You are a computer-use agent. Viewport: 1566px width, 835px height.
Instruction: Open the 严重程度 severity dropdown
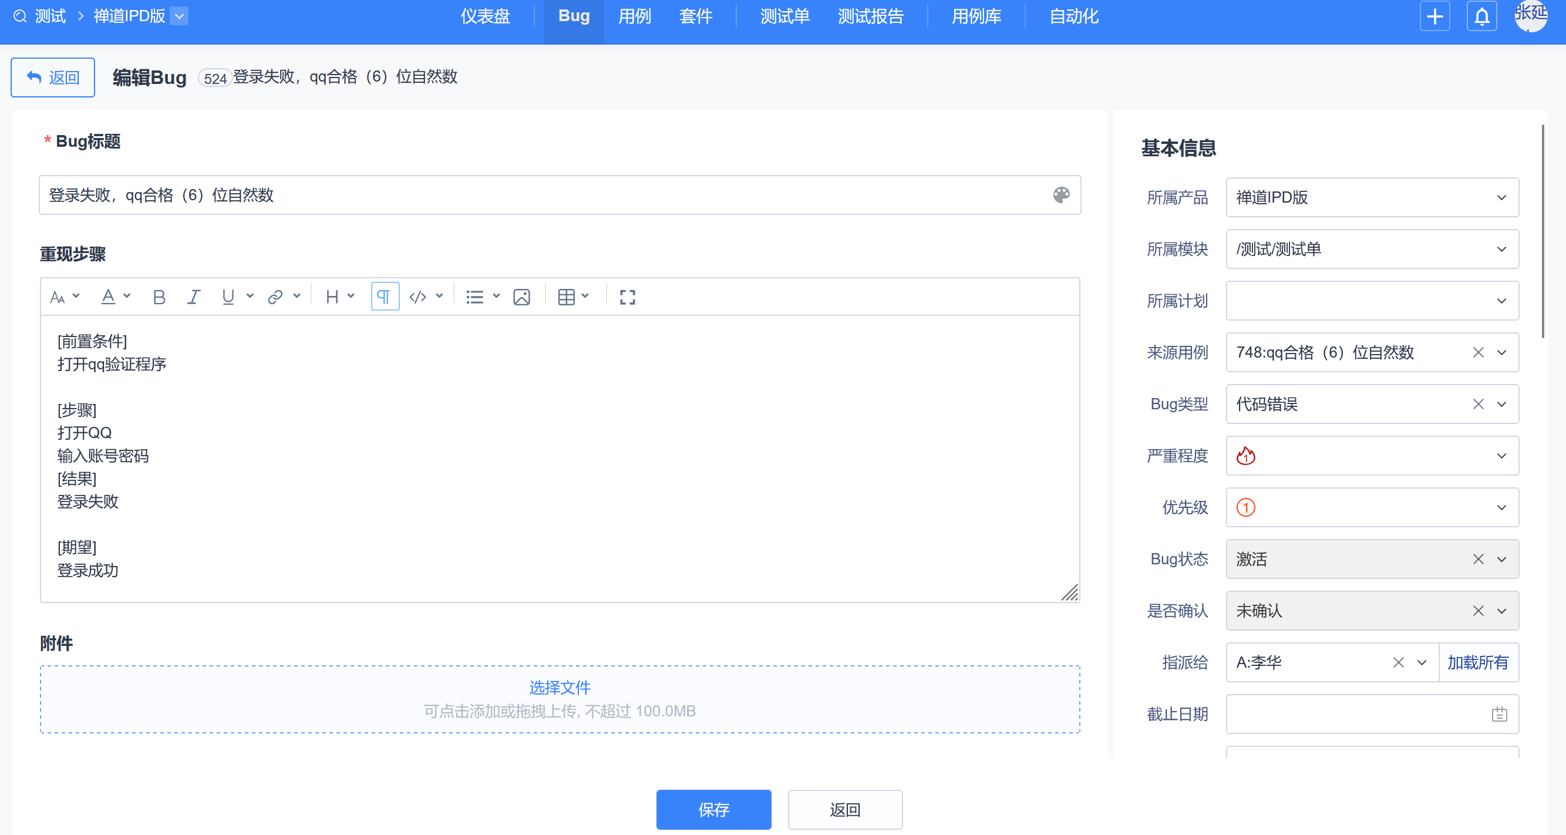pyautogui.click(x=1501, y=456)
